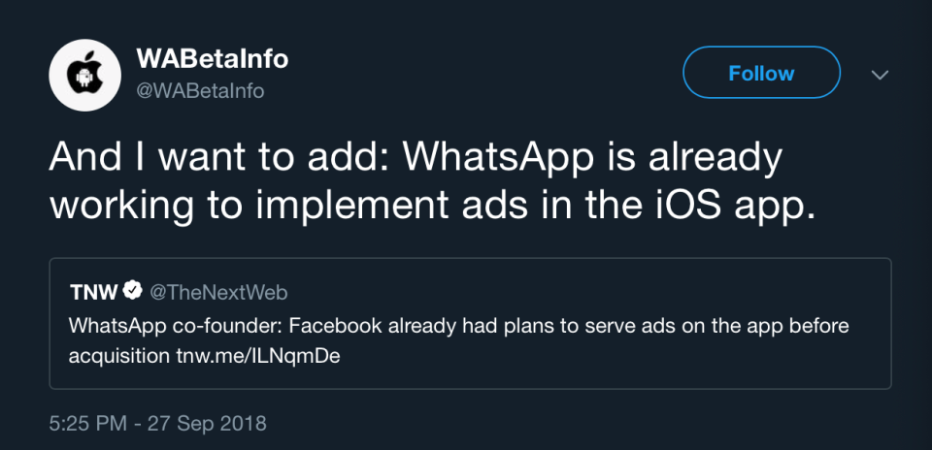Click the verified badge next to TNW
The height and width of the screenshot is (450, 932).
[x=133, y=291]
